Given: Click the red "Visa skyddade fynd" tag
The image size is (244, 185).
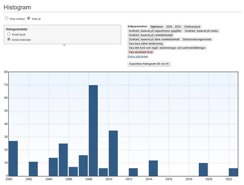Looking at the screenshot, I should point(141,52).
